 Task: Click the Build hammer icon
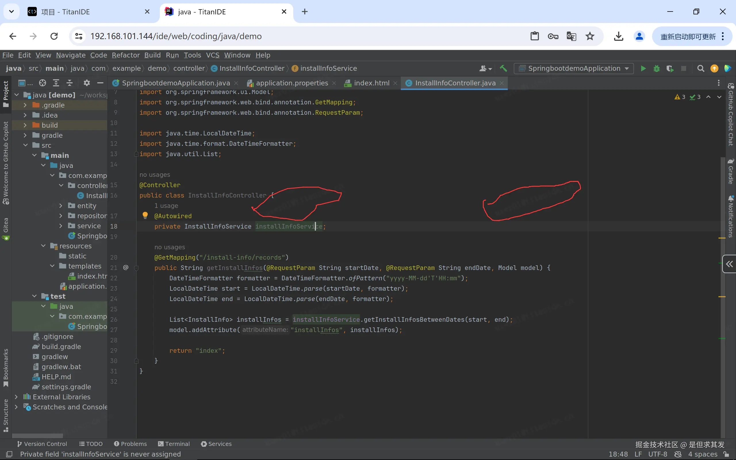click(503, 68)
